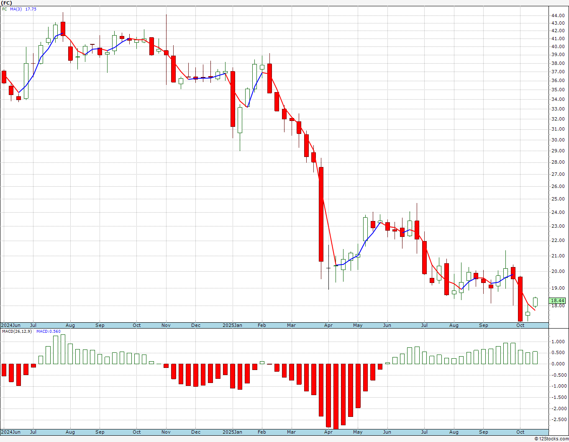Click the 24.00 price axis label
The image size is (569, 442).
[x=558, y=212]
